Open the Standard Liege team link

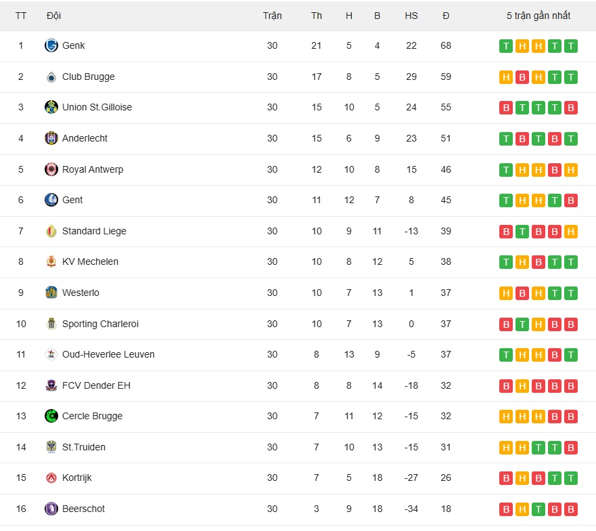[x=94, y=232]
